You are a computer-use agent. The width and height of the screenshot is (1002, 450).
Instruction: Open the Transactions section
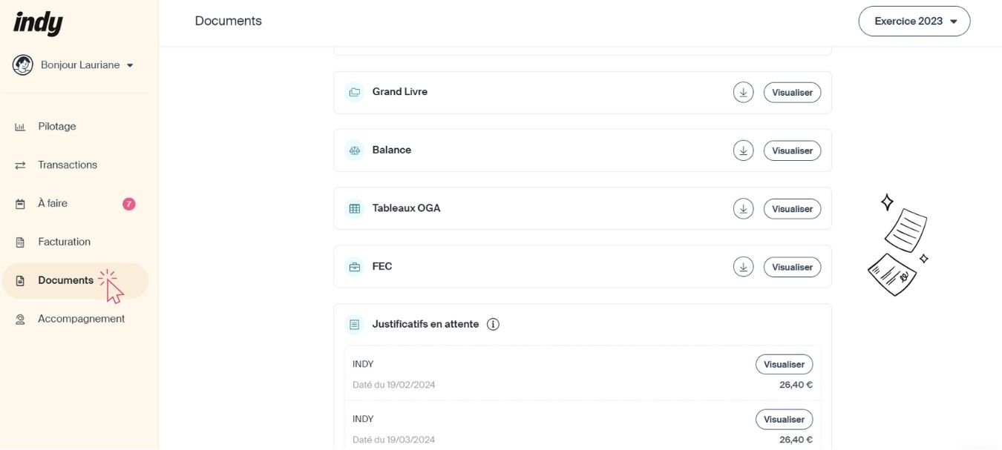(68, 165)
